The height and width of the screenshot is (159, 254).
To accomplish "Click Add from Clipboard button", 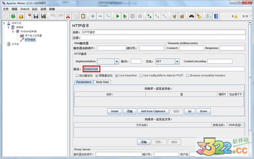I will point(153,111).
